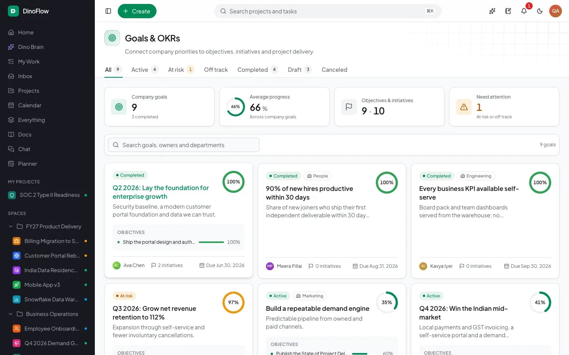
Task: Go to Home in sidebar
Action: coord(47,32)
